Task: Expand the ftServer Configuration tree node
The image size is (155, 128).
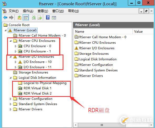Action: (x=11, y=99)
